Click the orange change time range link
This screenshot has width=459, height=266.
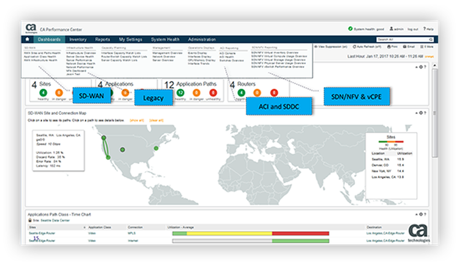(429, 56)
